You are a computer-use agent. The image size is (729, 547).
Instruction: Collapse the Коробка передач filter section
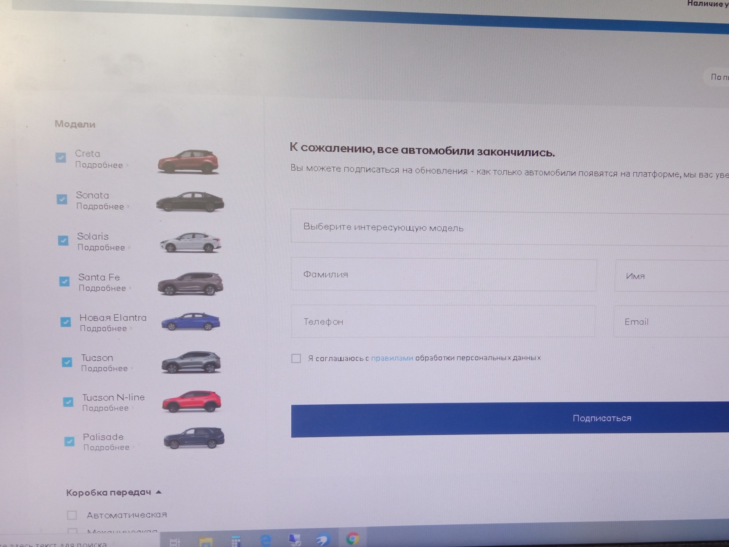114,493
